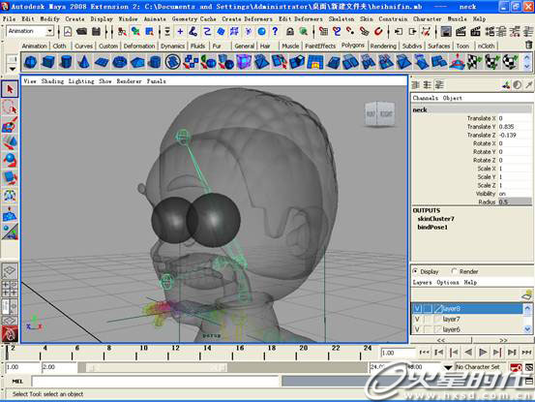Image resolution: width=535 pixels, height=402 pixels.
Task: Click the question mark help icon
Action: (275, 31)
